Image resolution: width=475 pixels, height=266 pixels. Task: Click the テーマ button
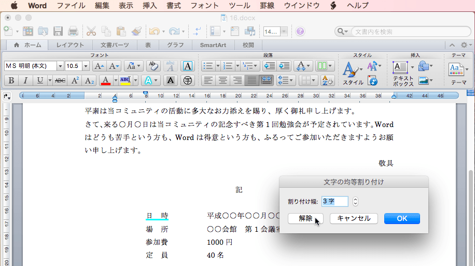[x=458, y=74]
